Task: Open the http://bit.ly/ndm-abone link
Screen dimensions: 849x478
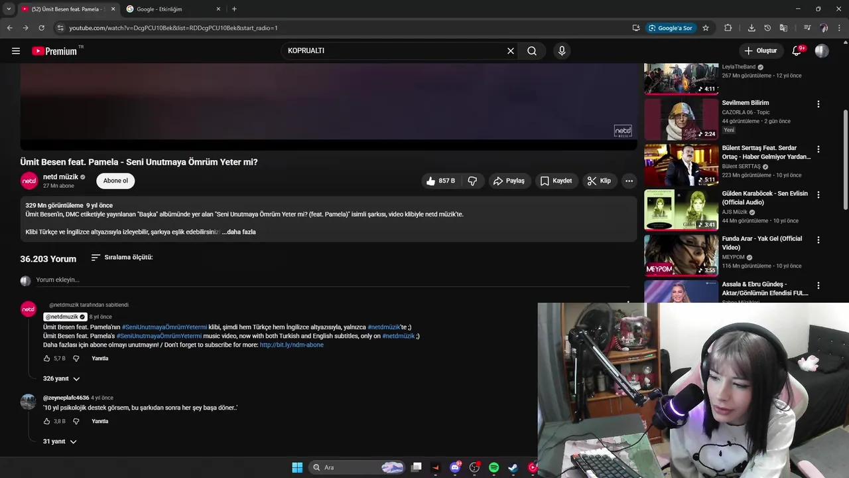Action: (x=292, y=345)
